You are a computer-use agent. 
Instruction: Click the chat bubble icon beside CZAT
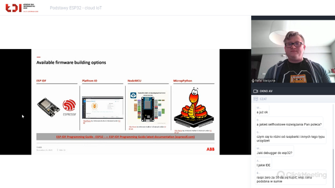click(255, 99)
